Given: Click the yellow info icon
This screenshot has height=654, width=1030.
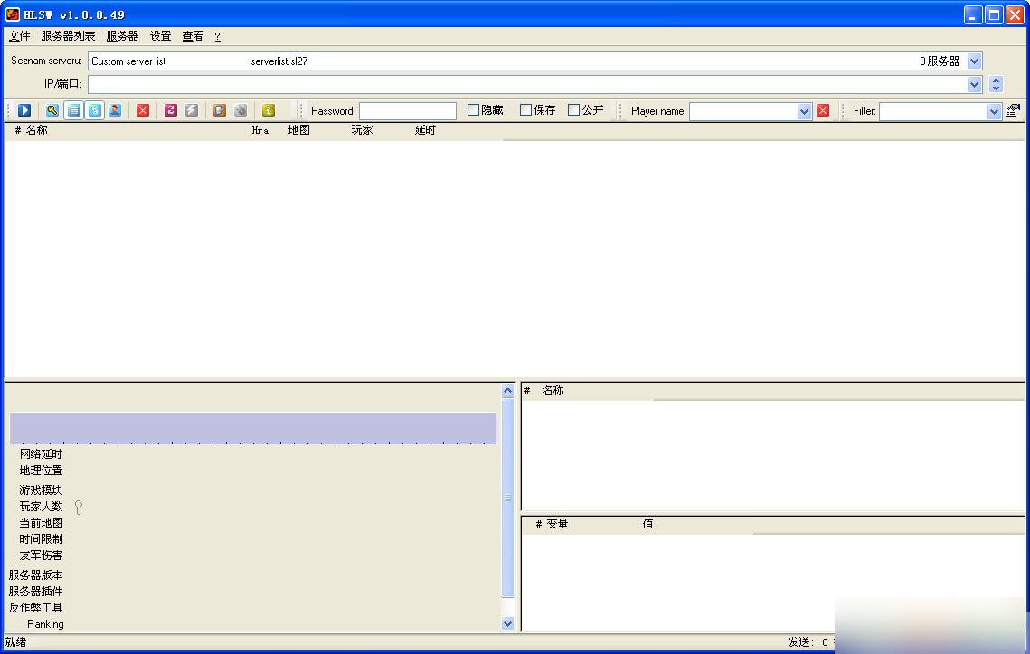Looking at the screenshot, I should [x=268, y=110].
